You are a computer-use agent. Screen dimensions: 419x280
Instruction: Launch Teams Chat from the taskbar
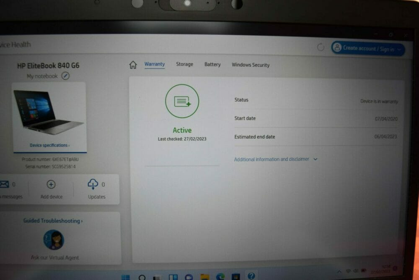point(189,277)
